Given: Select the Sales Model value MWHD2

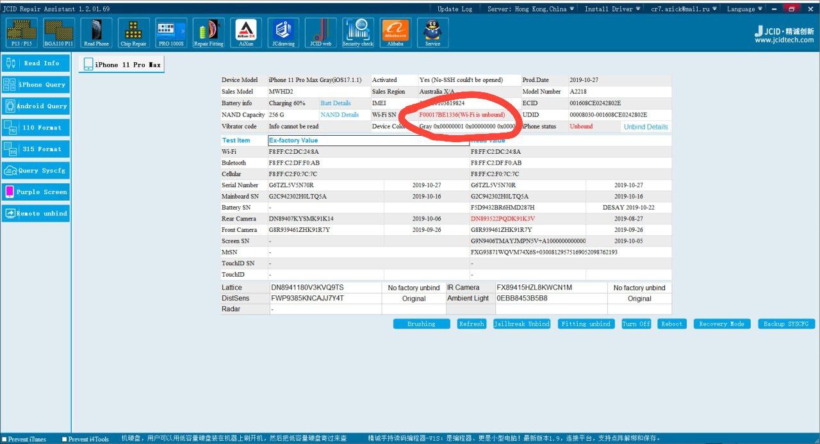Looking at the screenshot, I should point(281,92).
